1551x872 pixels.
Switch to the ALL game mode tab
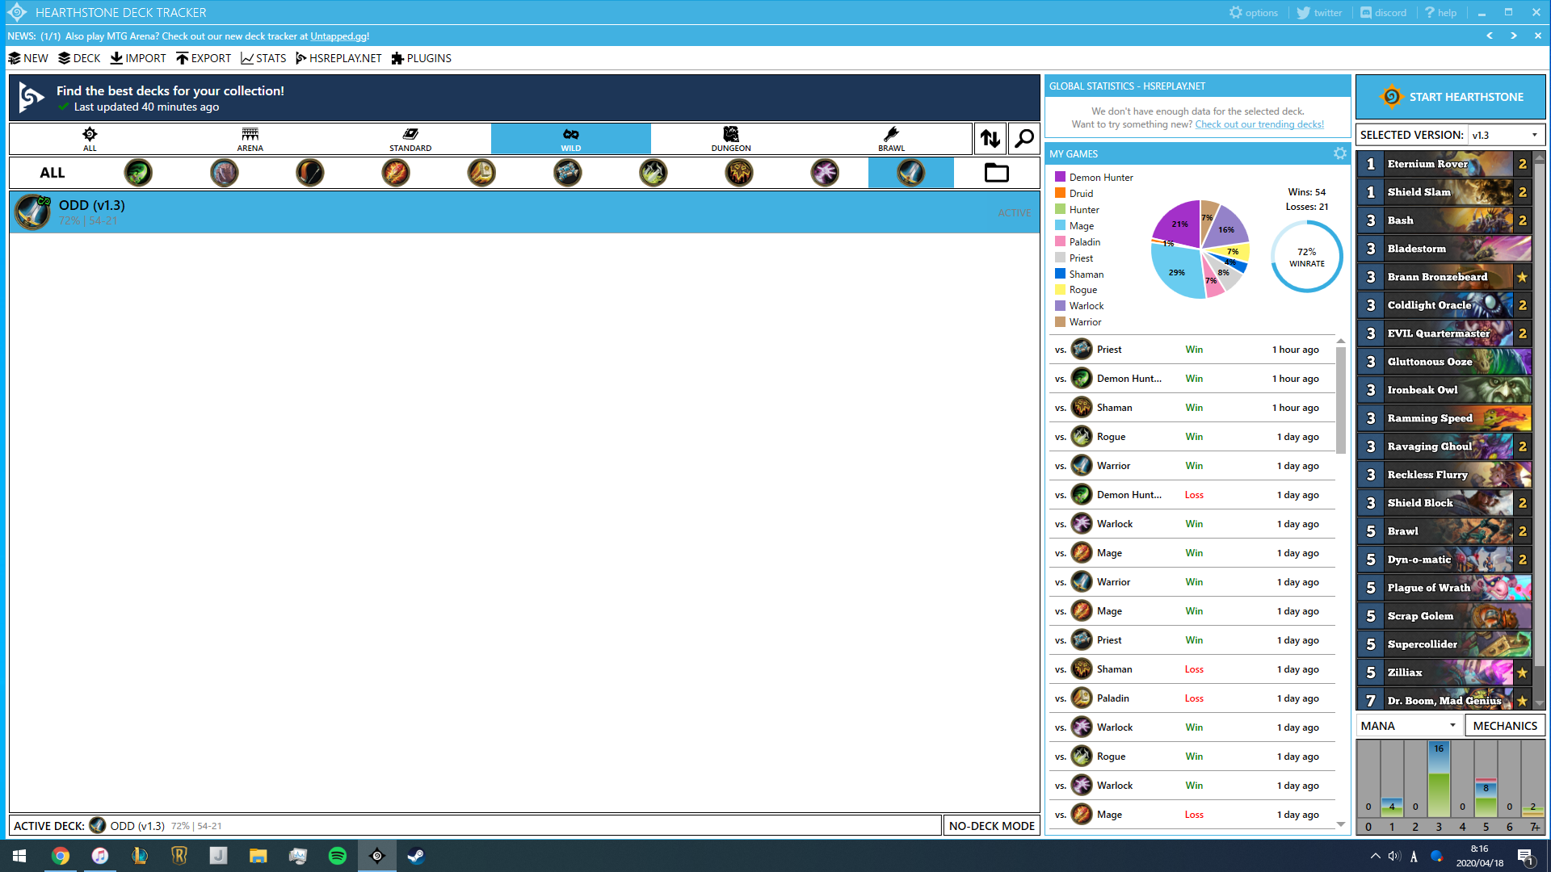pyautogui.click(x=90, y=139)
